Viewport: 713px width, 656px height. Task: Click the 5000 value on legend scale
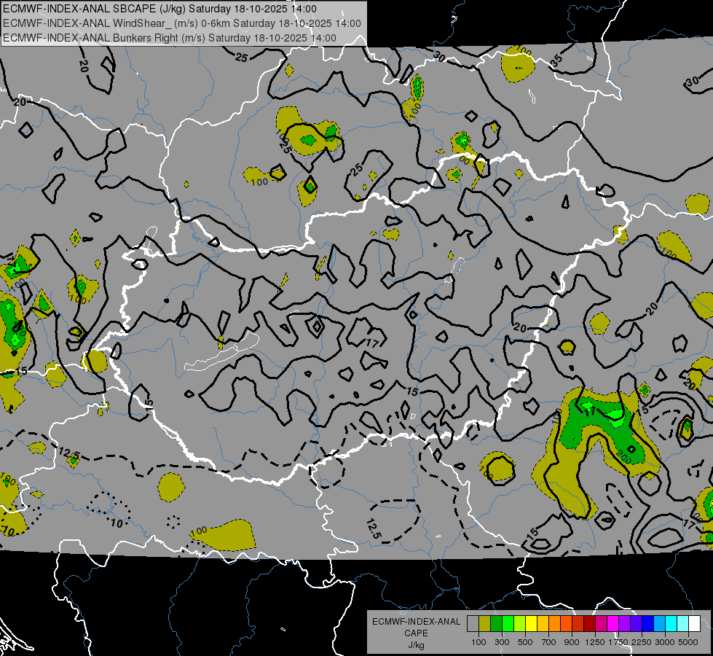(x=688, y=642)
